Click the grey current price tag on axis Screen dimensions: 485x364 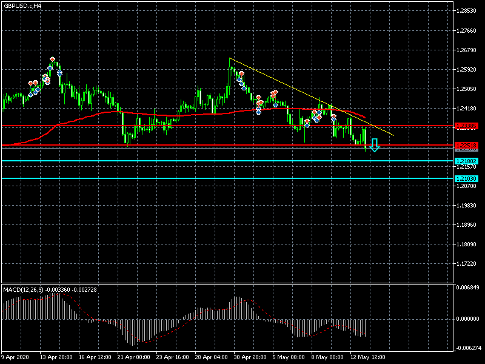tap(466, 149)
